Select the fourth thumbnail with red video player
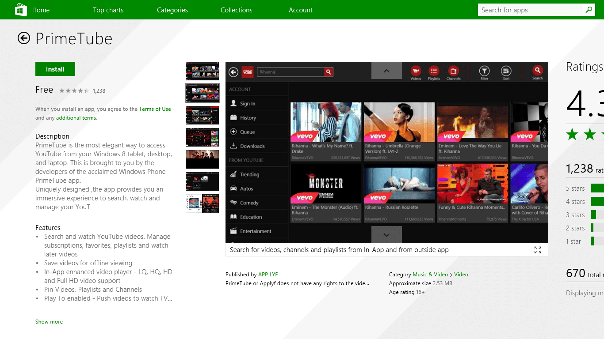 [202, 137]
